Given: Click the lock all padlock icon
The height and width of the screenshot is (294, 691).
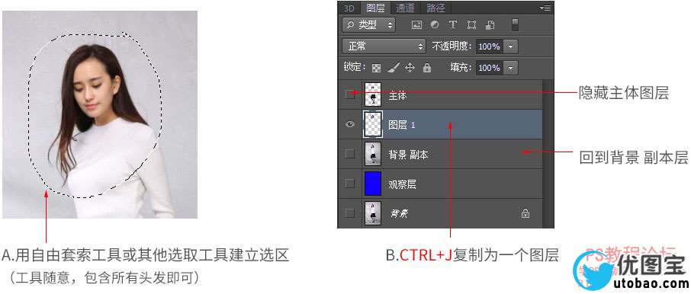Looking at the screenshot, I should (426, 68).
